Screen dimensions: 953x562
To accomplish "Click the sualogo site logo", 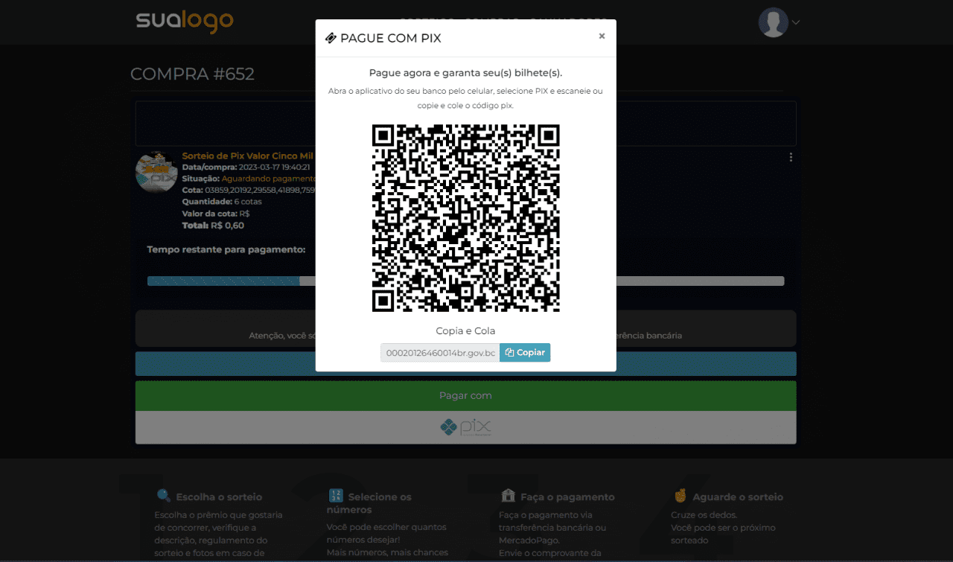I will pos(185,21).
